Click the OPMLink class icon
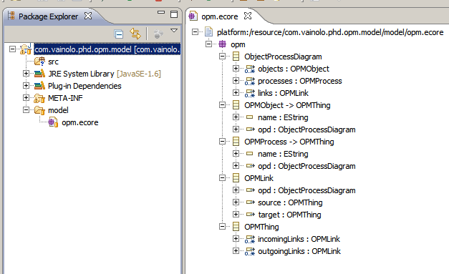 [x=236, y=178]
